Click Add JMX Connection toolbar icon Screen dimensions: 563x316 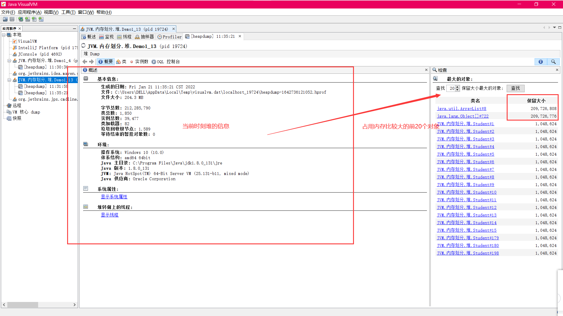[28, 19]
